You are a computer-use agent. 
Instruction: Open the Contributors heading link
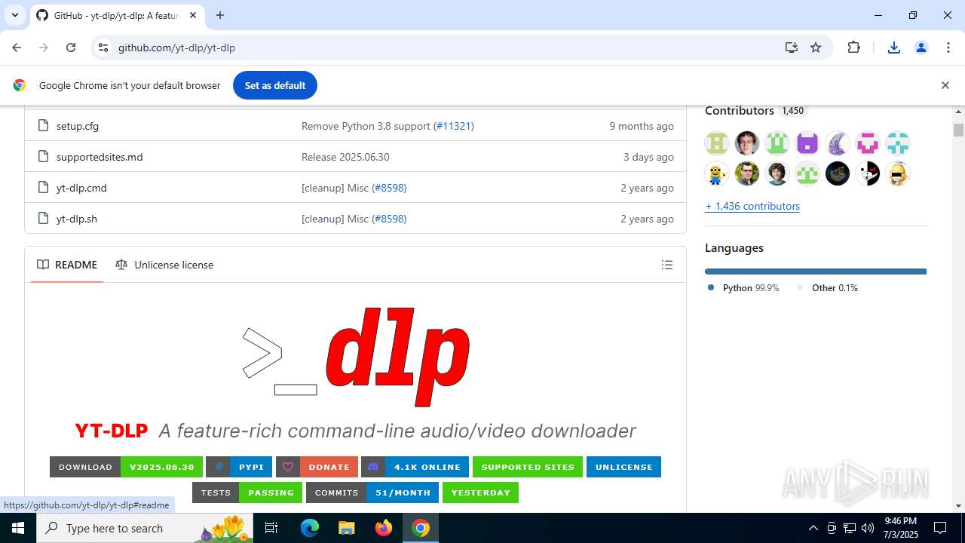click(740, 110)
